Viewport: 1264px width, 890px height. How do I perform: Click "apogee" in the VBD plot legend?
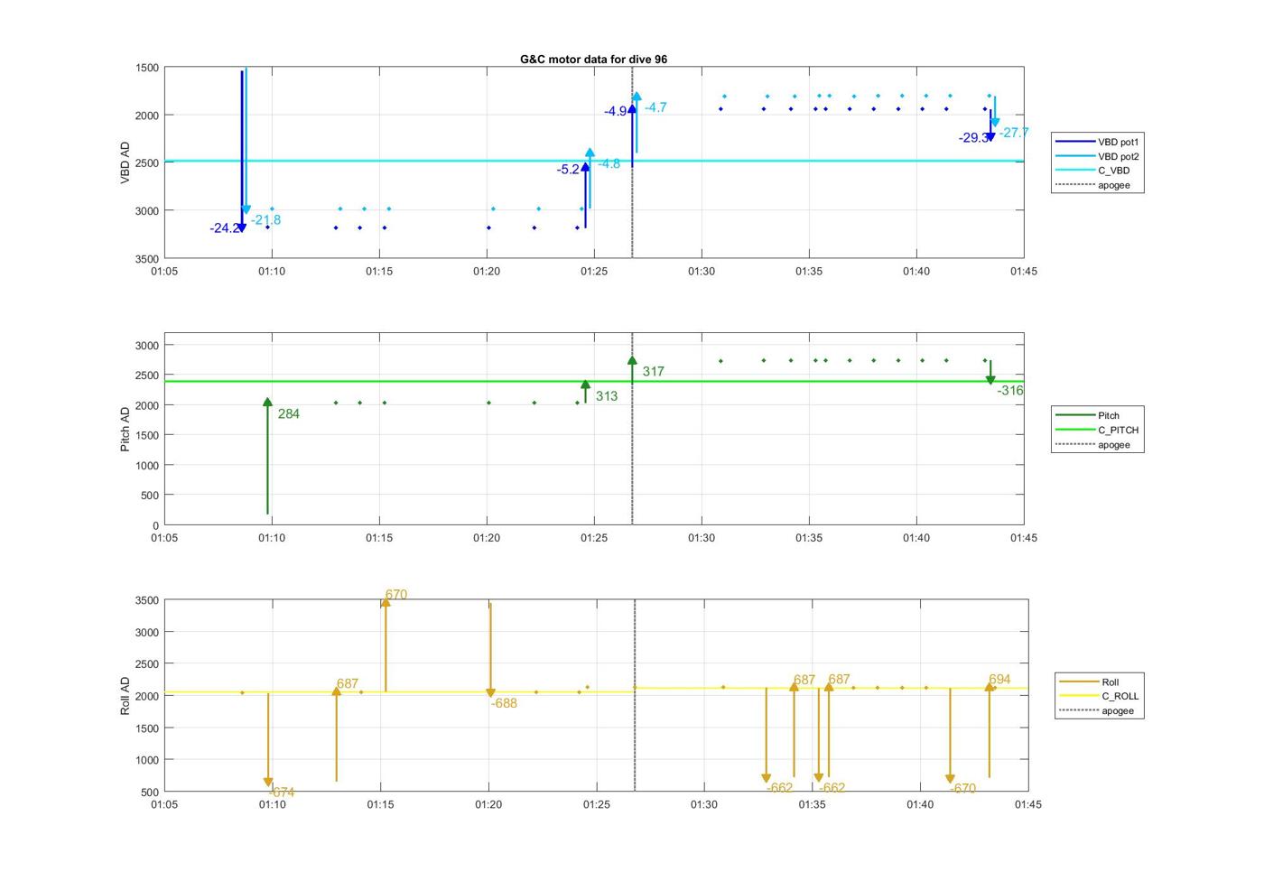click(x=1113, y=185)
